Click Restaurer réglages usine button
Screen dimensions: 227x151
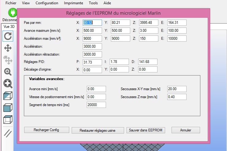click(x=98, y=131)
